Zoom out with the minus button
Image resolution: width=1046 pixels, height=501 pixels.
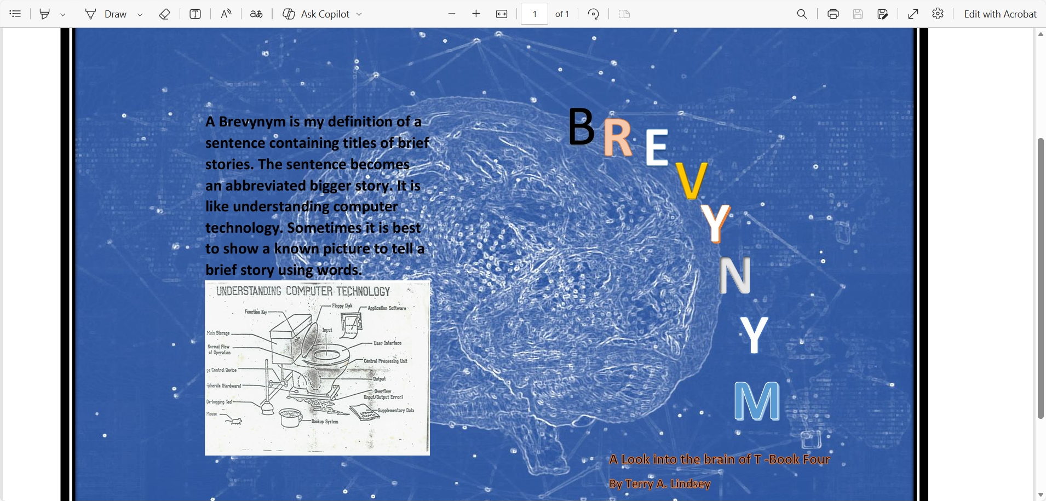[x=452, y=14]
